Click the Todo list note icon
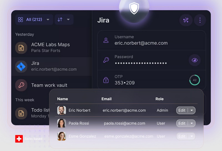Viewport: 222px width, 151px height. coord(21,113)
